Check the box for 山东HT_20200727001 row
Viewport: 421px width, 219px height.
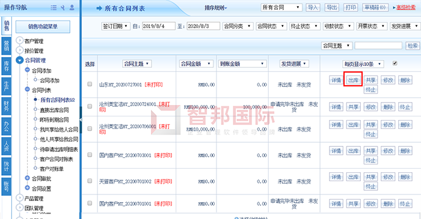[90, 84]
